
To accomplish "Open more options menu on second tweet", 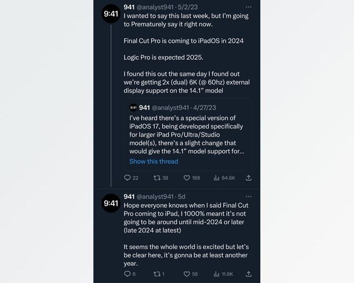I will pyautogui.click(x=248, y=196).
